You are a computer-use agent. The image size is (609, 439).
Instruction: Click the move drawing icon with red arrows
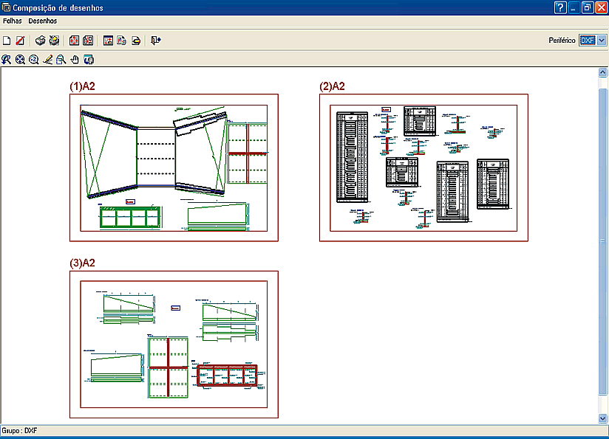pos(74,41)
